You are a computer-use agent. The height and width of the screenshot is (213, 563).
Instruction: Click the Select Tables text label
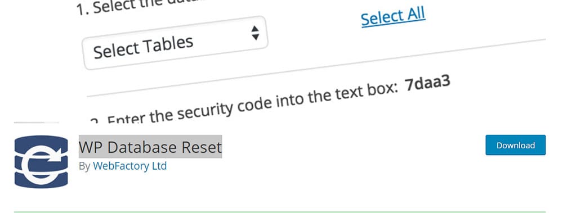point(143,47)
